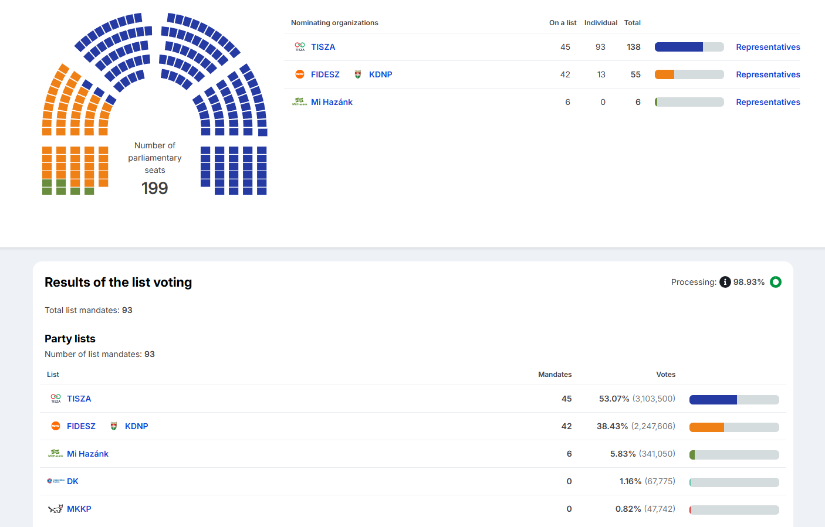Click the TISZA blue seat share bar

679,47
